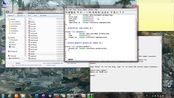Click the GVim Run script icon
174x98 pixels.
coord(108,12)
